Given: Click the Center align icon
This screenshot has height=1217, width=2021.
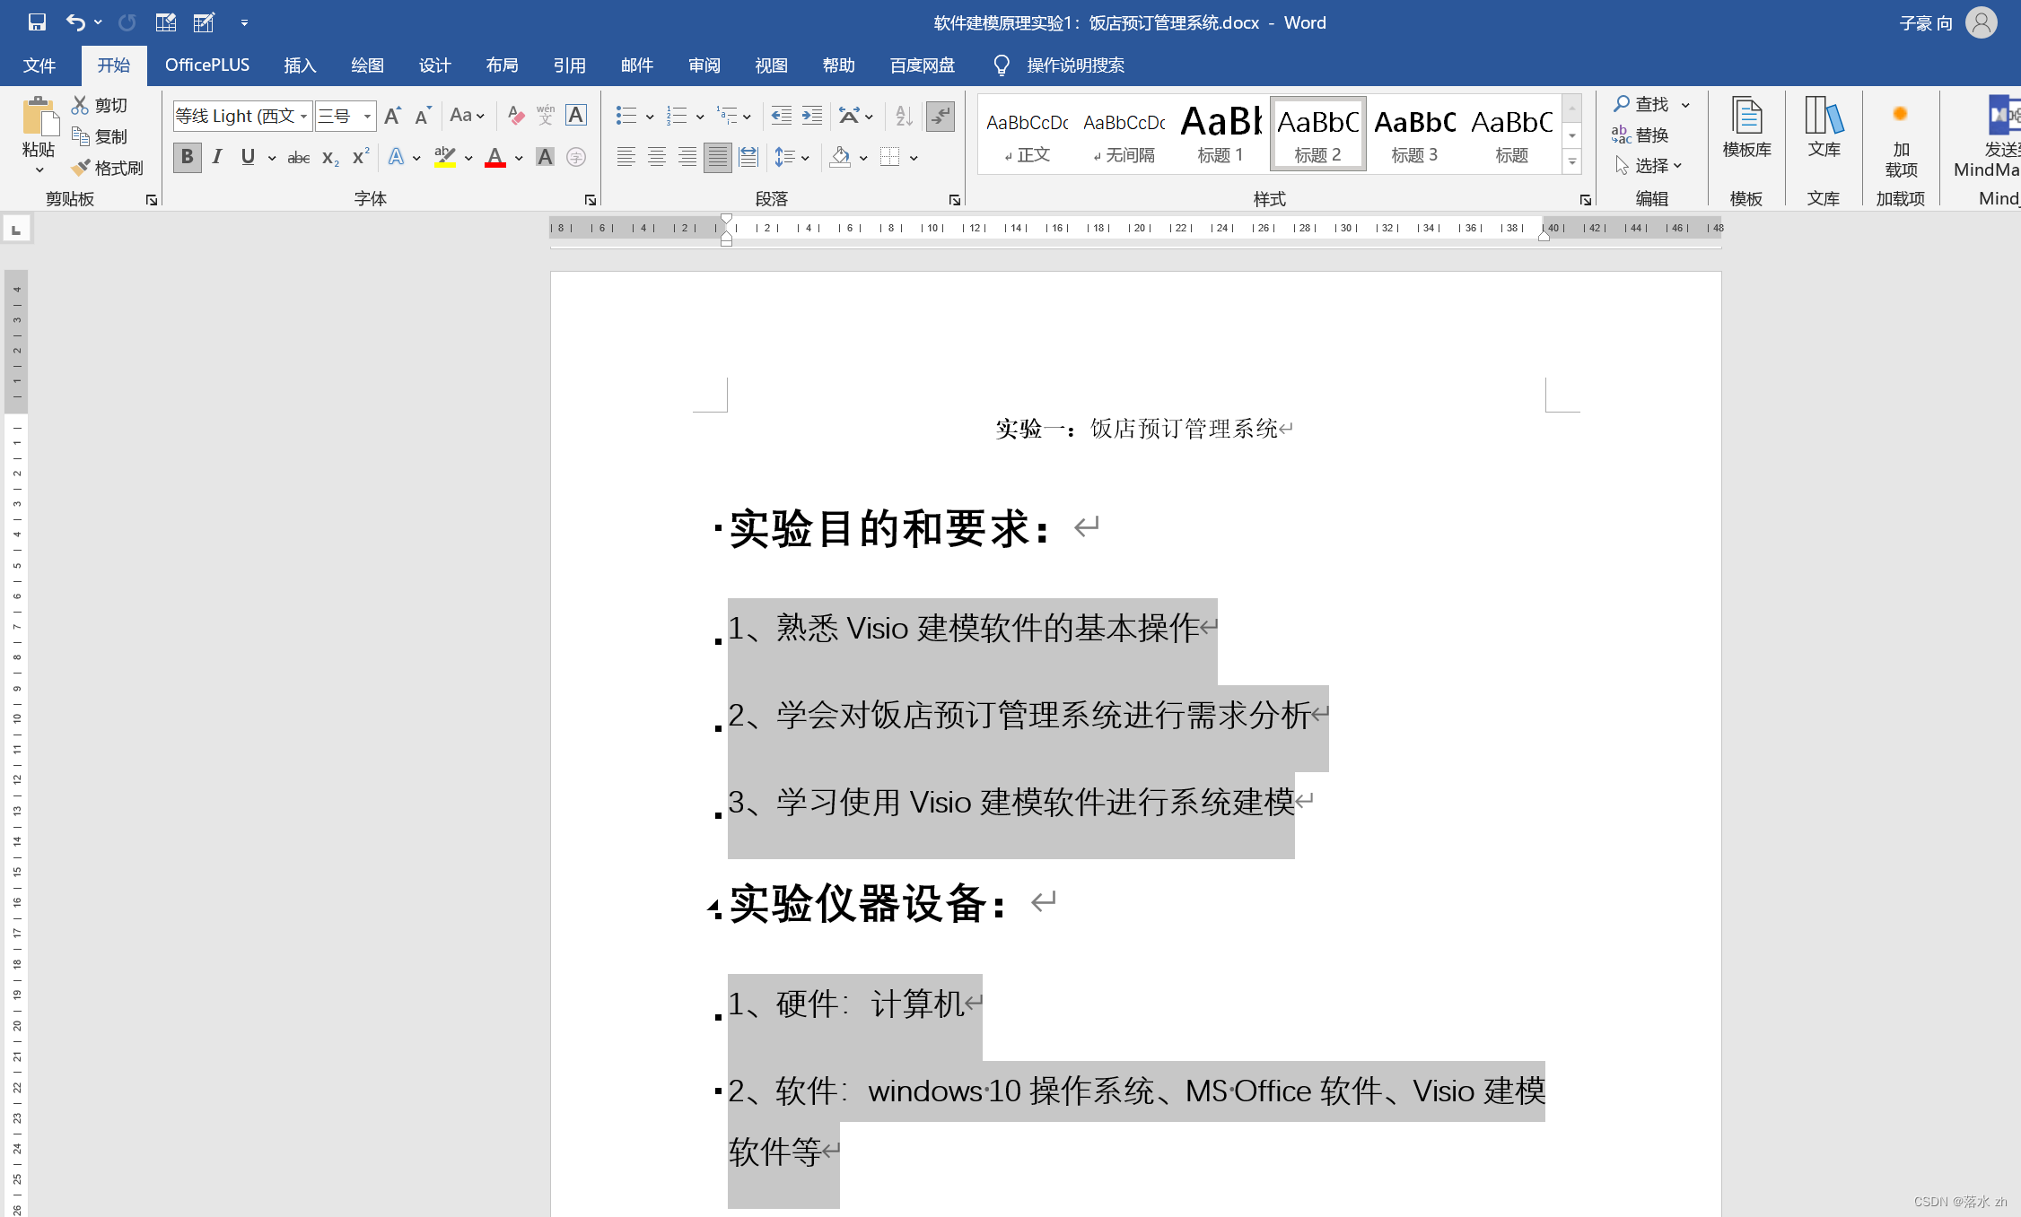Looking at the screenshot, I should pos(657,158).
